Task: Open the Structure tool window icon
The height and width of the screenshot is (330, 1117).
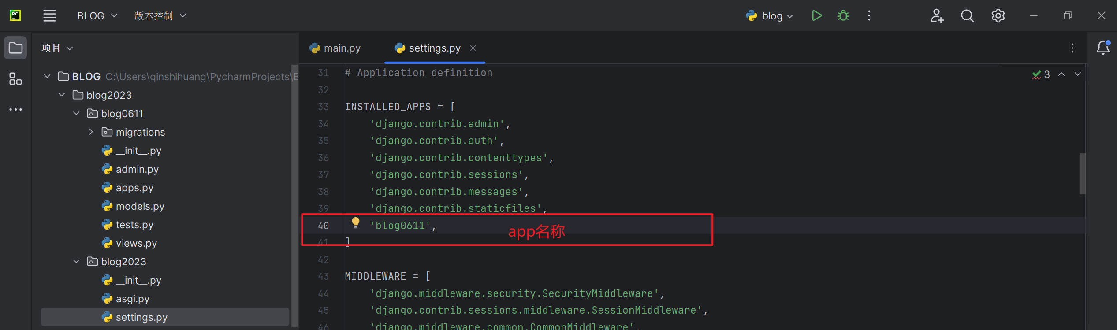Action: pos(15,79)
